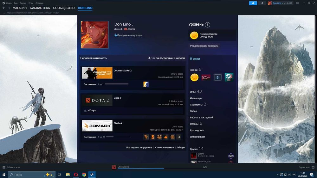Image resolution: width=317 pixels, height=178 pixels.
Task: Click the Counter-Strike 2 achievement icon
Action: coord(146,84)
